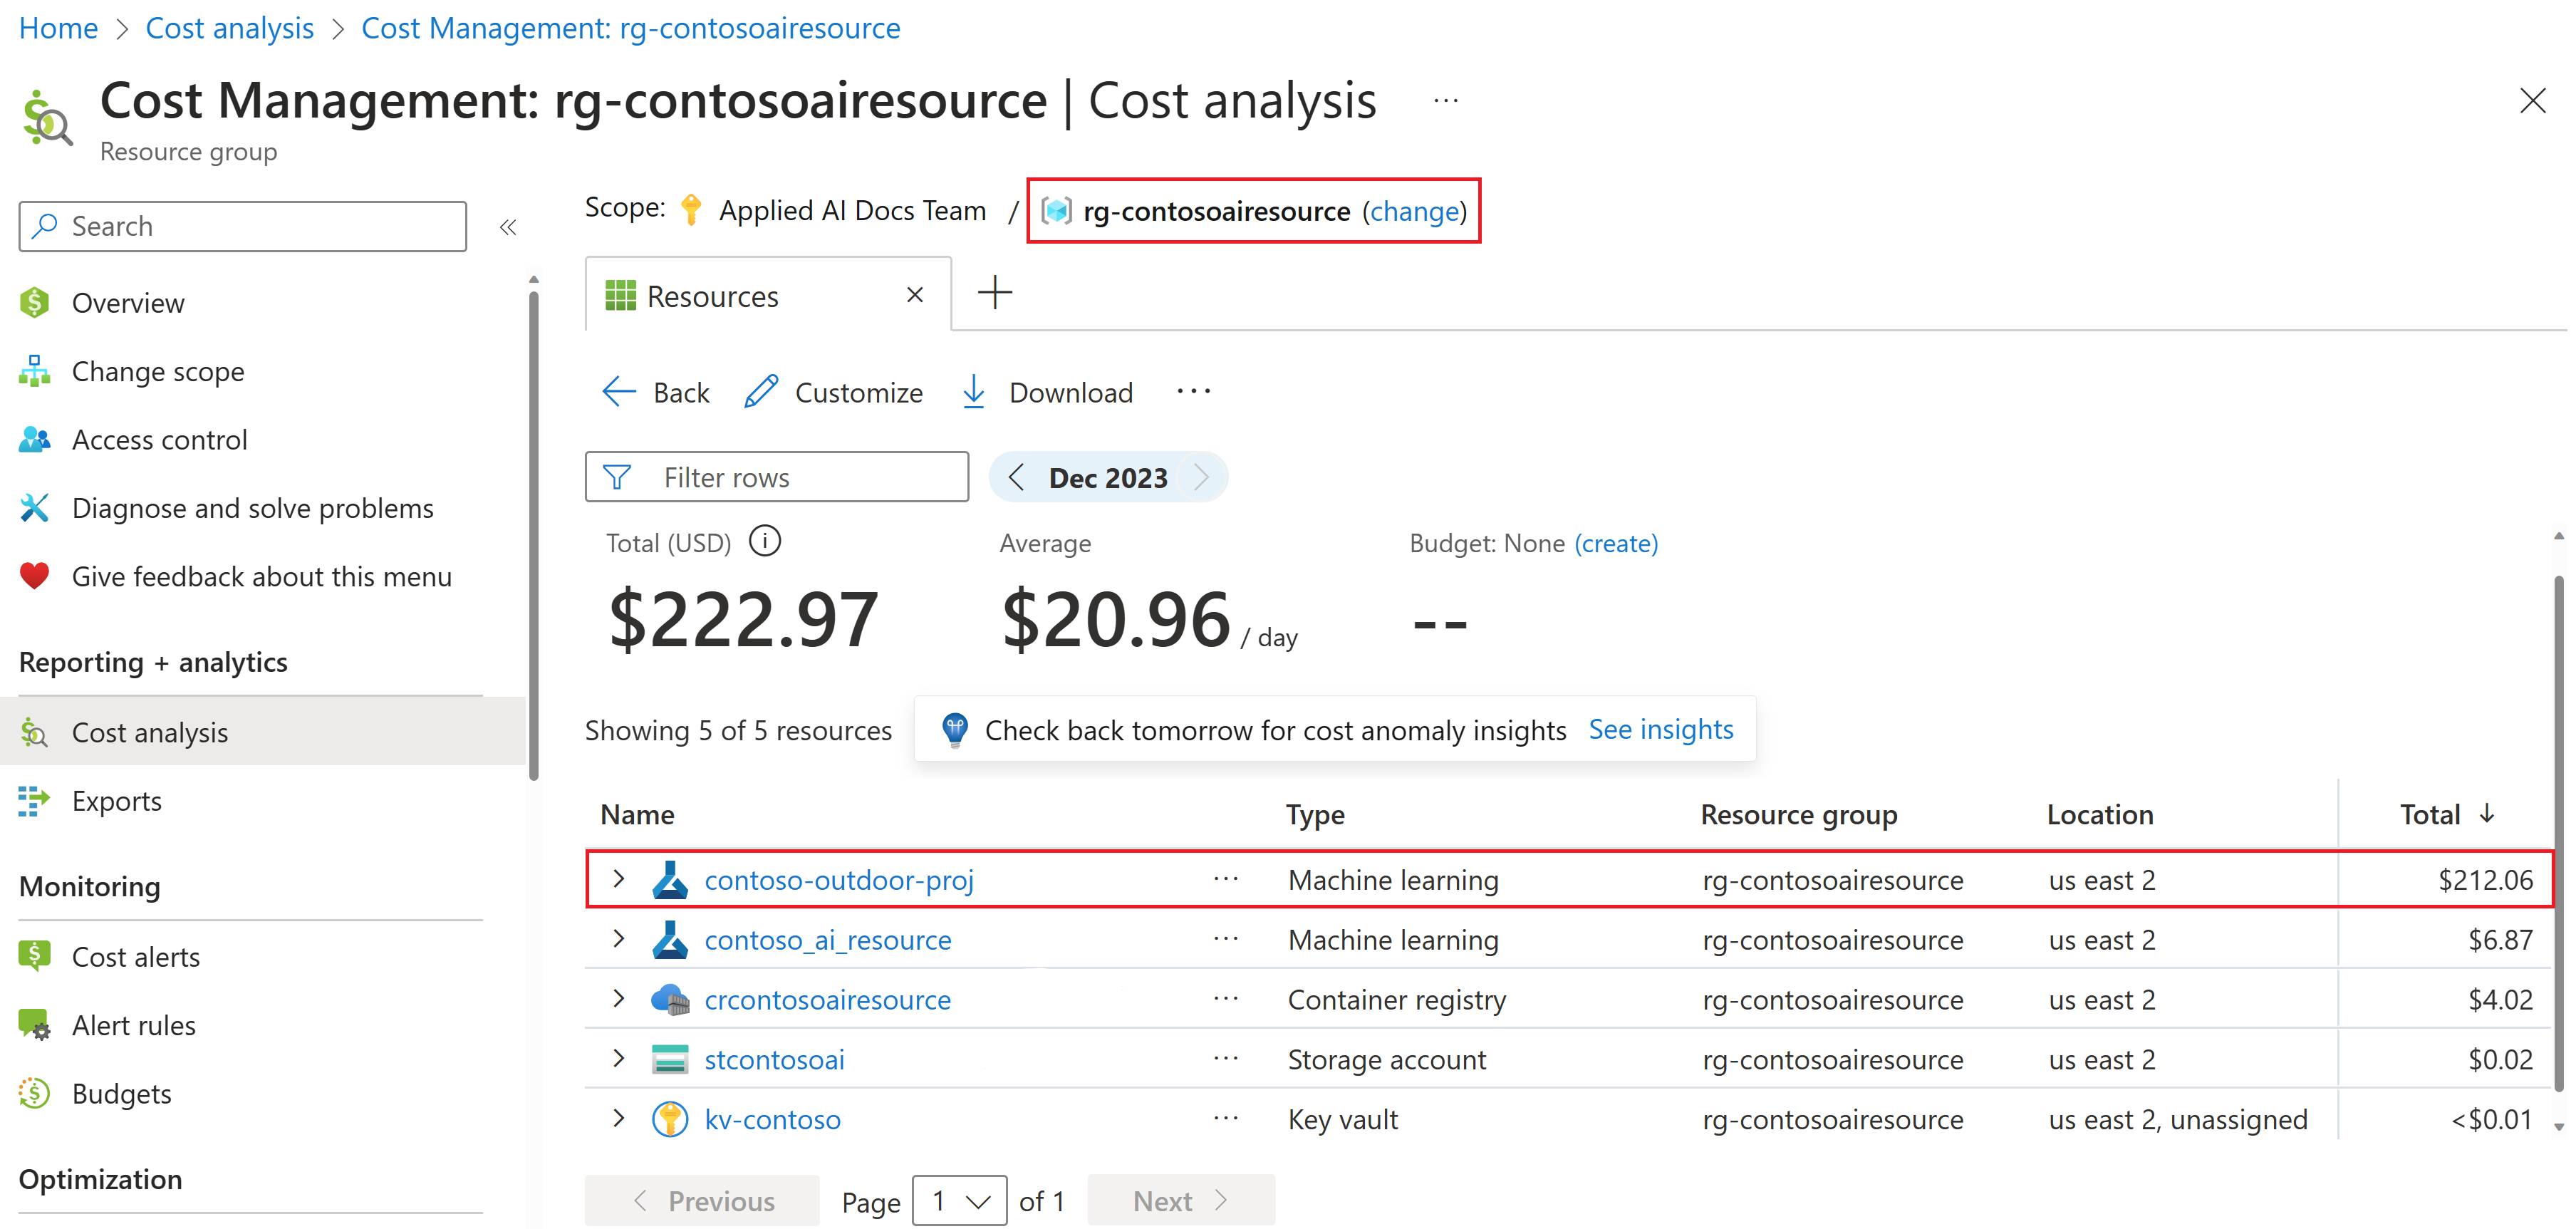
Task: Go to previous month from Dec 2023
Action: tap(1016, 477)
